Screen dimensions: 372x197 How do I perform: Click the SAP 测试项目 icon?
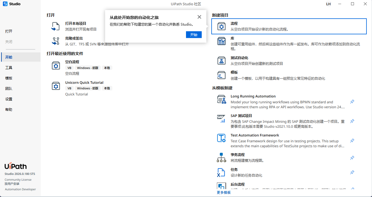[x=221, y=119]
